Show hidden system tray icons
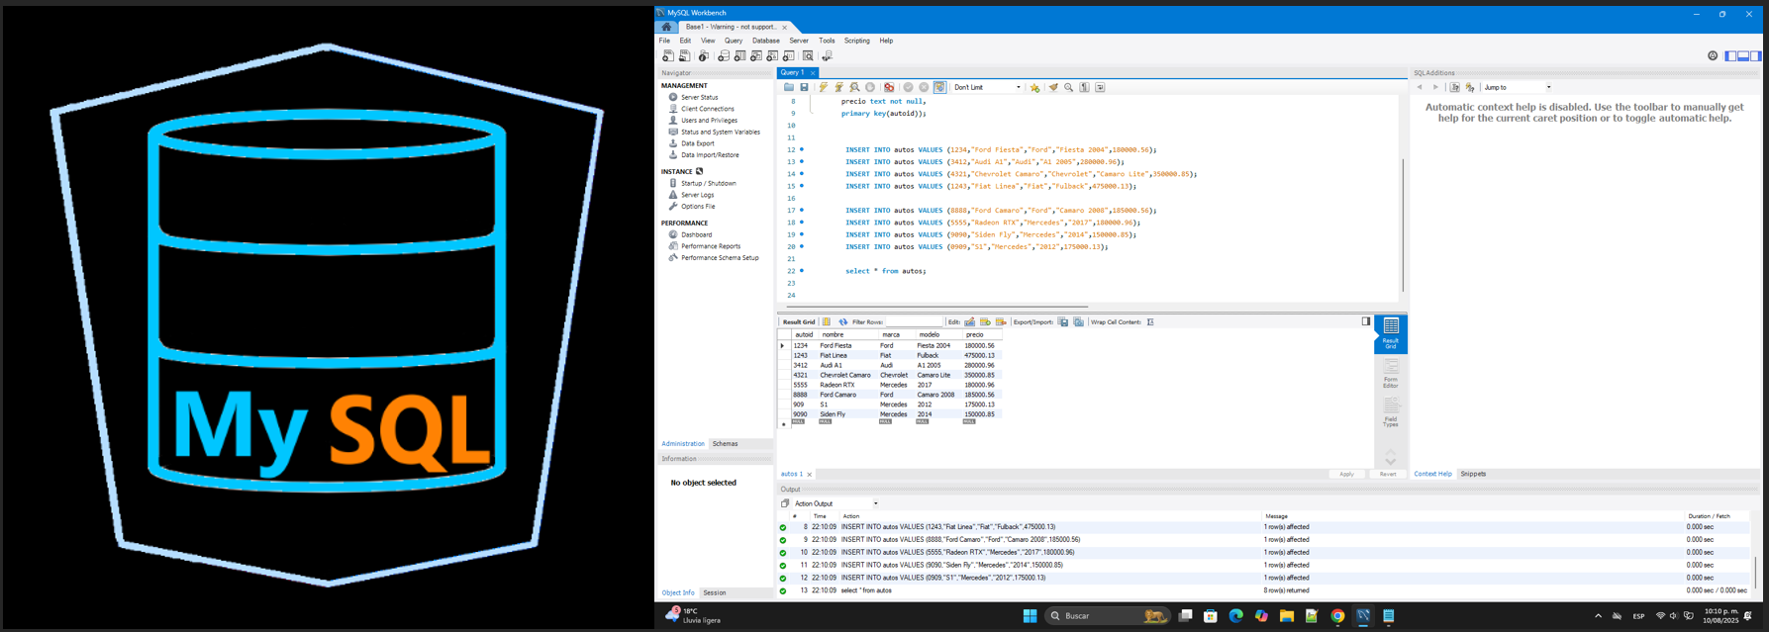1769x632 pixels. coord(1598,616)
